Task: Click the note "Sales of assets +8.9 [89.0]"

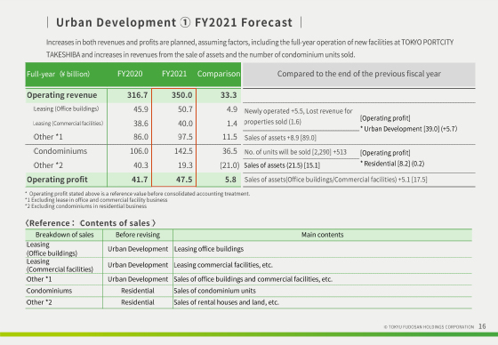Action: pyautogui.click(x=280, y=138)
